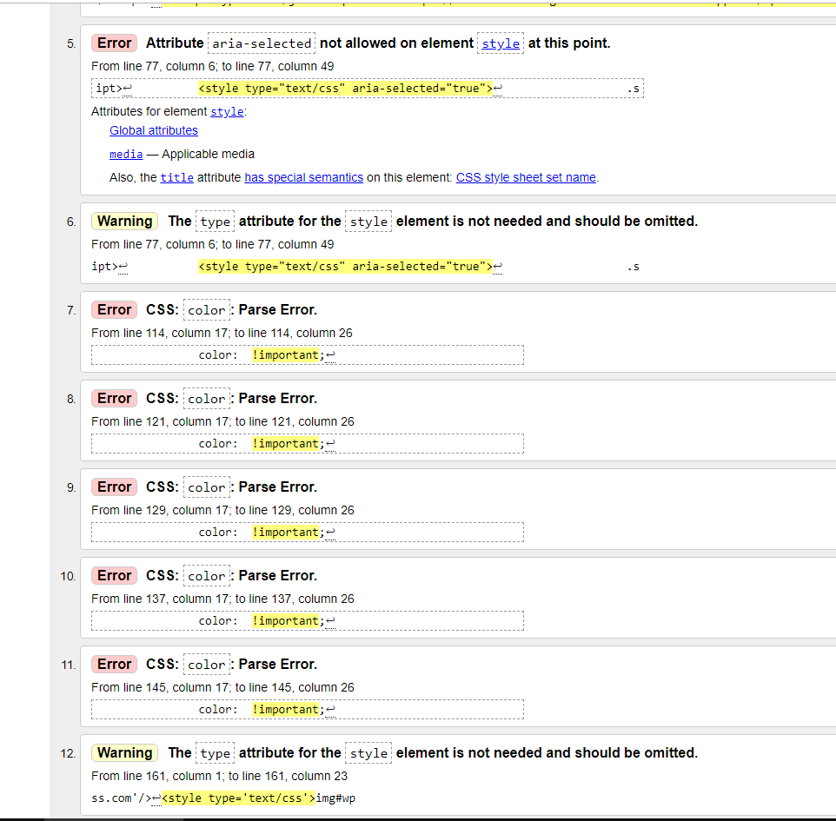Click the Error badge on message 5
Viewport: 836px width, 821px height.
click(114, 43)
